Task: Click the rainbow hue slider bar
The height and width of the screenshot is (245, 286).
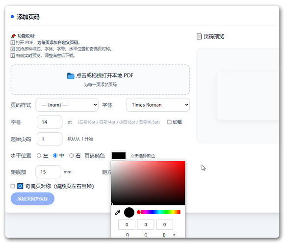Action: pyautogui.click(x=158, y=212)
